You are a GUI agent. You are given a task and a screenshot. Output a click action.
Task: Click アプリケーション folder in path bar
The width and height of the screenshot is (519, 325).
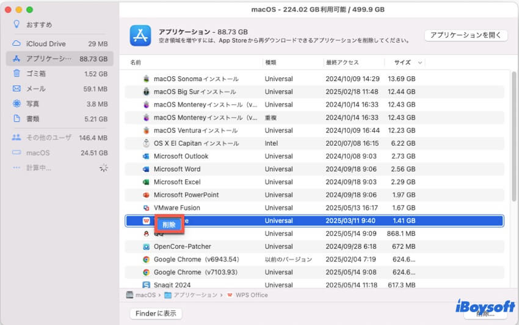tap(191, 295)
